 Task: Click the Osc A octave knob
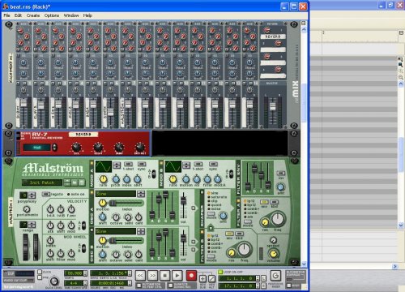(x=116, y=217)
